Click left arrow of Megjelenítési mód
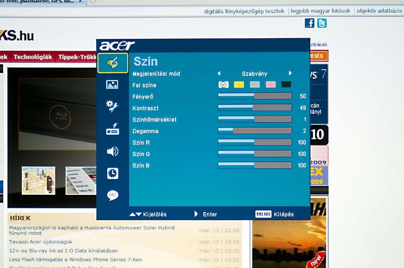Viewport: 404px width, 268px height. [219, 73]
